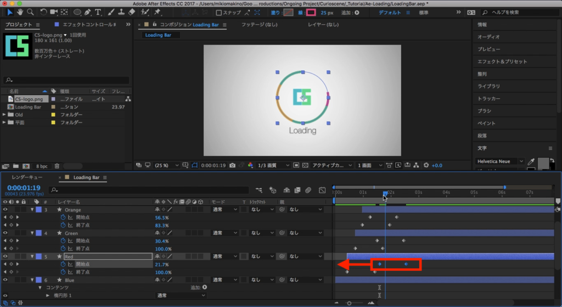Toggle the 開始点 stopwatch on the Red layer
Screen dimensions: 562x307
(x=63, y=264)
